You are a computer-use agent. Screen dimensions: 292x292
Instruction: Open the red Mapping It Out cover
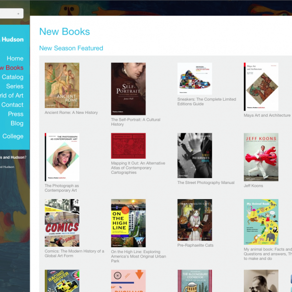click(128, 146)
